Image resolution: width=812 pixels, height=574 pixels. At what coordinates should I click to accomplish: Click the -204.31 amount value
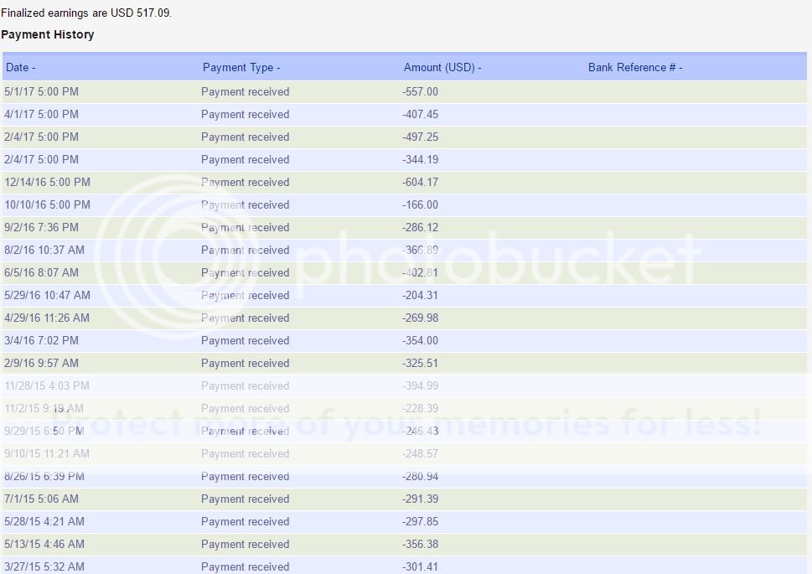click(421, 295)
